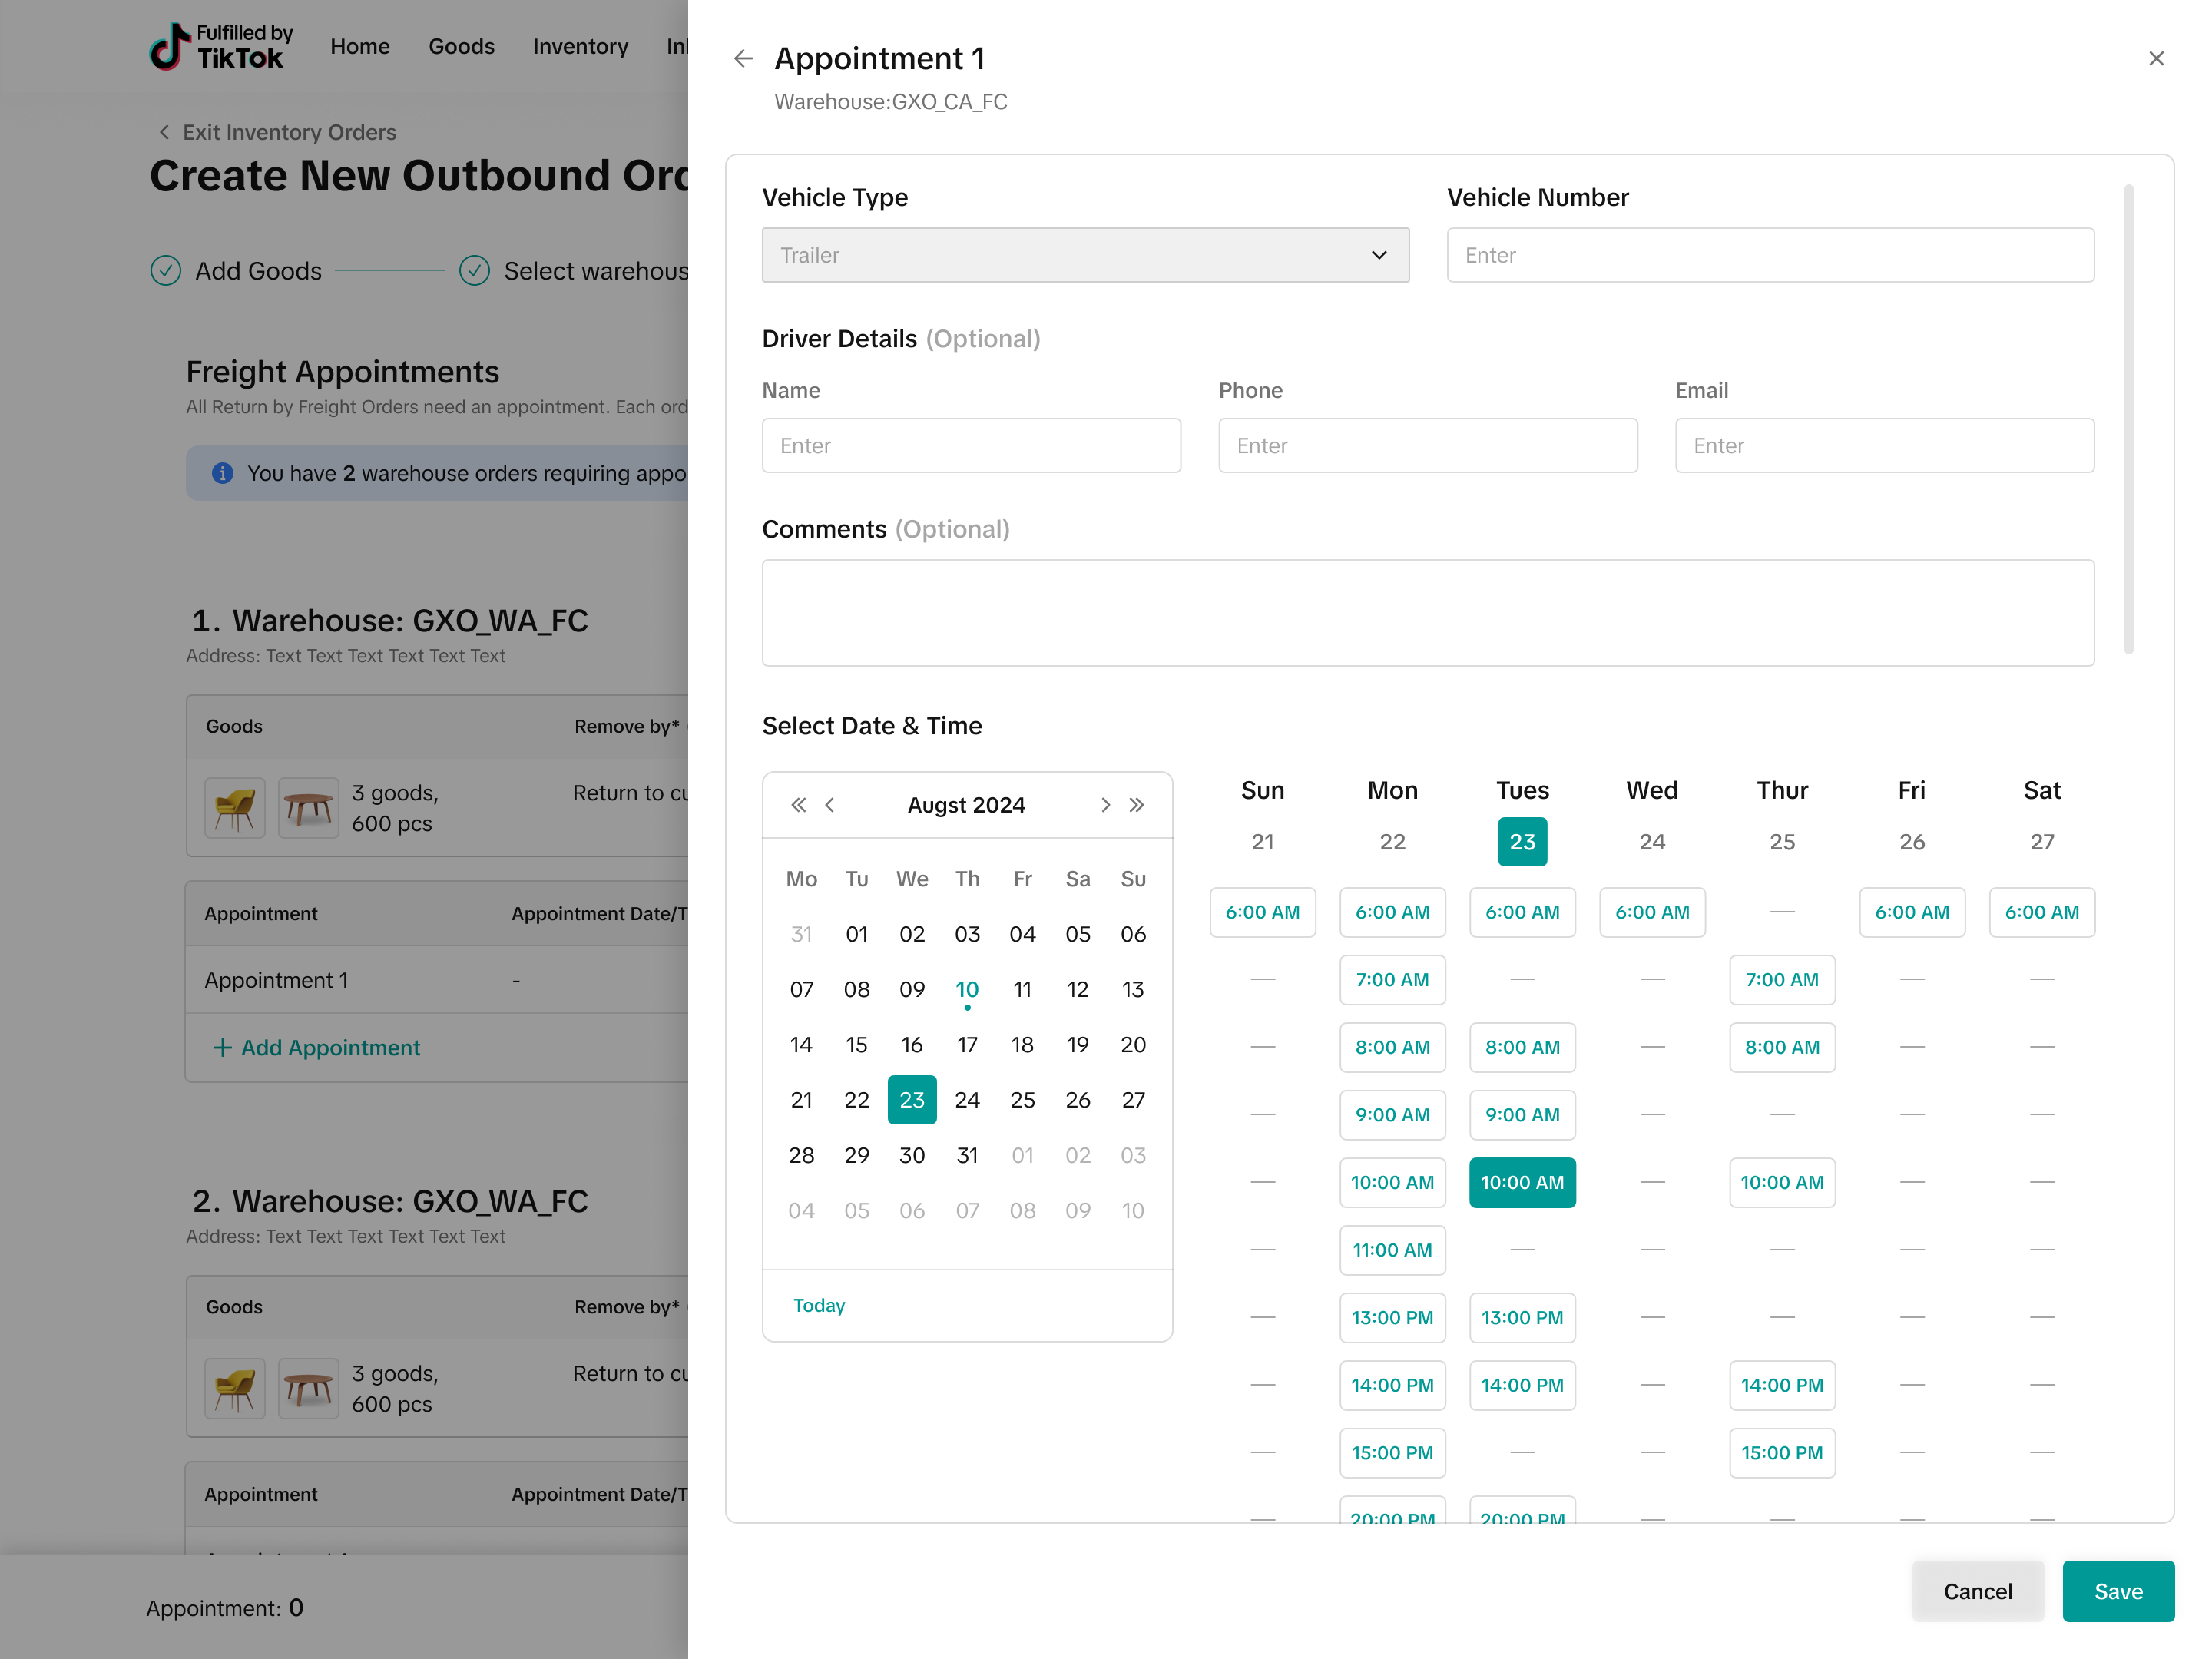This screenshot has height=1659, width=2212.
Task: Click the Today link in calendar
Action: click(x=818, y=1305)
